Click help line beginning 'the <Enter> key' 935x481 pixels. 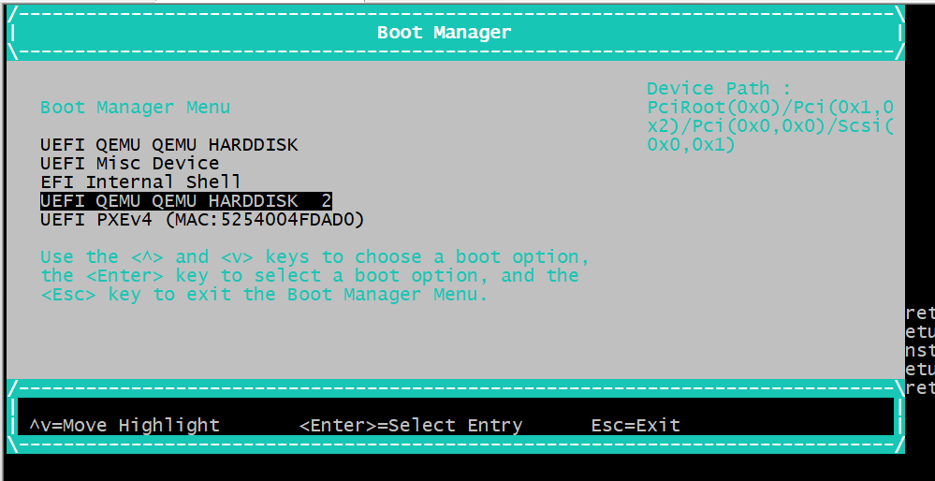tap(310, 276)
